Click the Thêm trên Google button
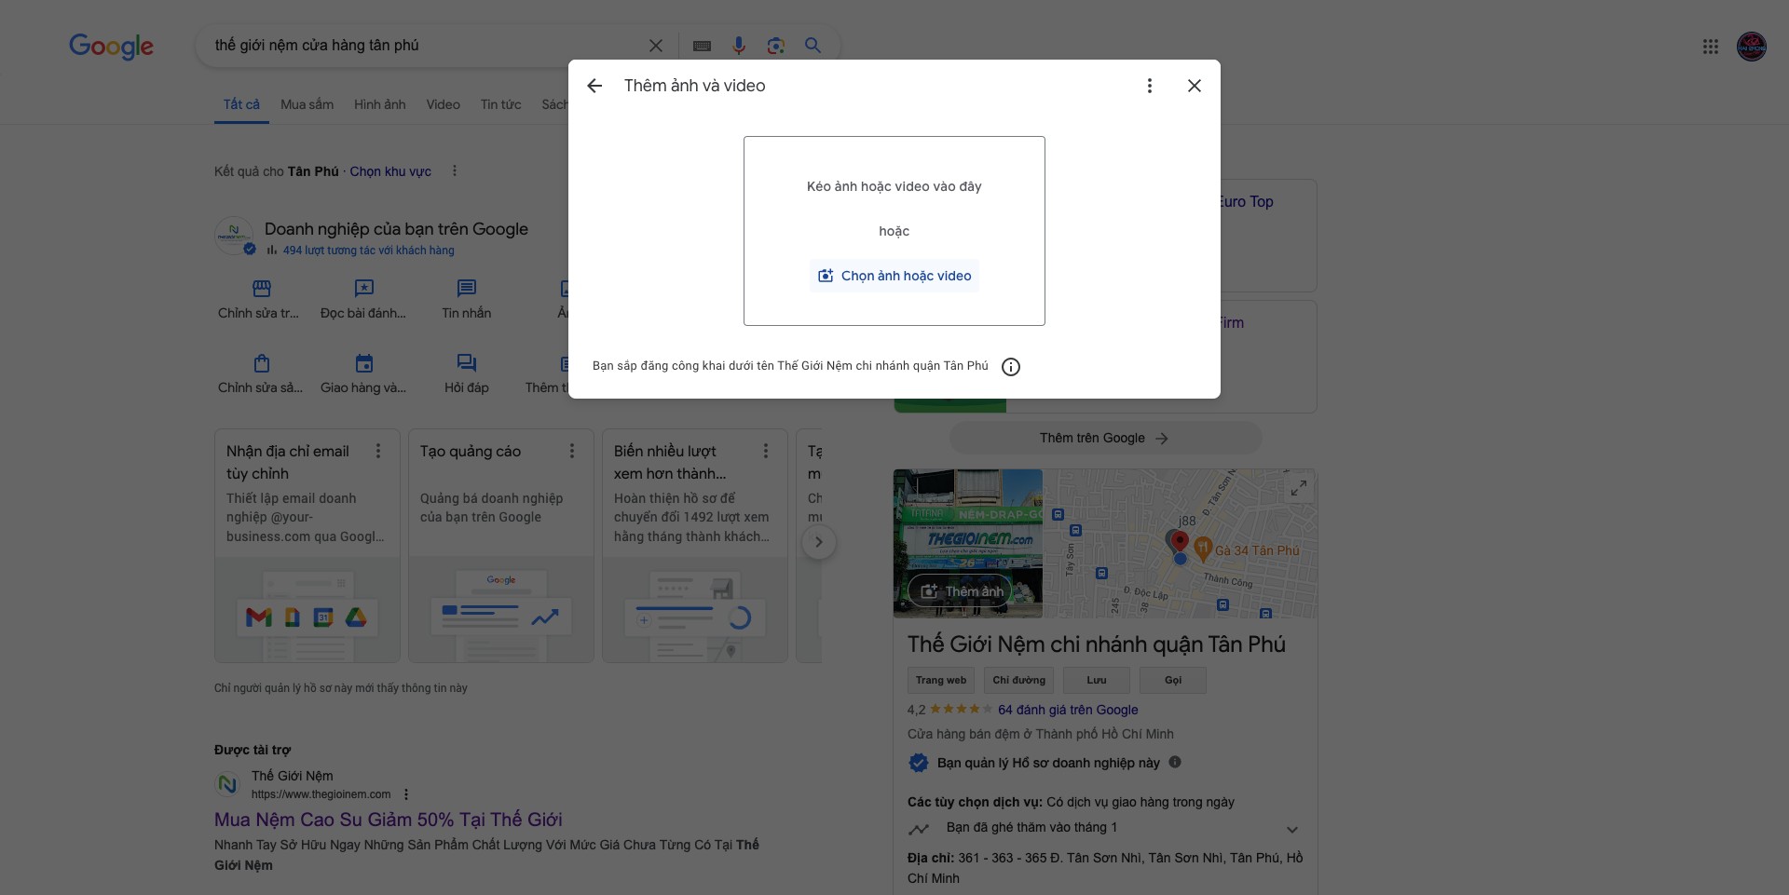 [1105, 438]
